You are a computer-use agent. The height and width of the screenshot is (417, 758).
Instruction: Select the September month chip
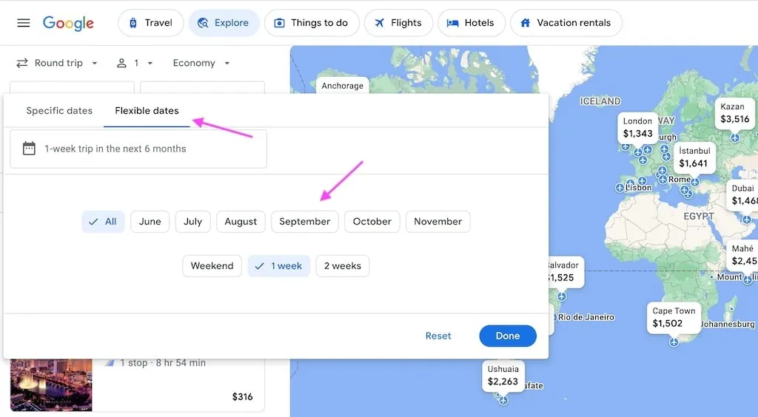tap(304, 222)
